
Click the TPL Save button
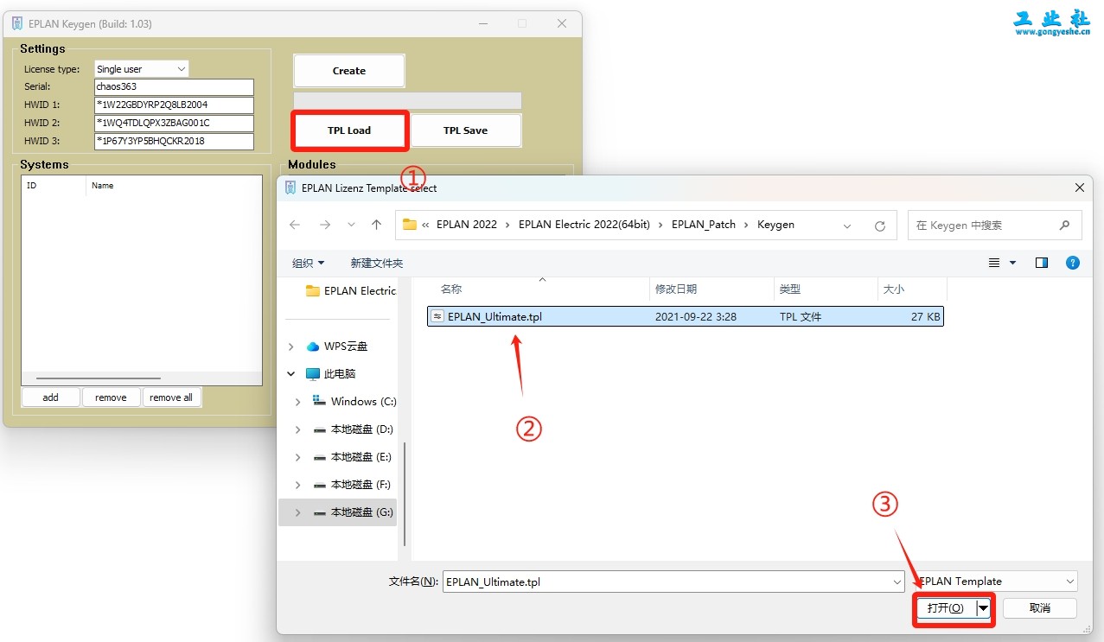(465, 130)
